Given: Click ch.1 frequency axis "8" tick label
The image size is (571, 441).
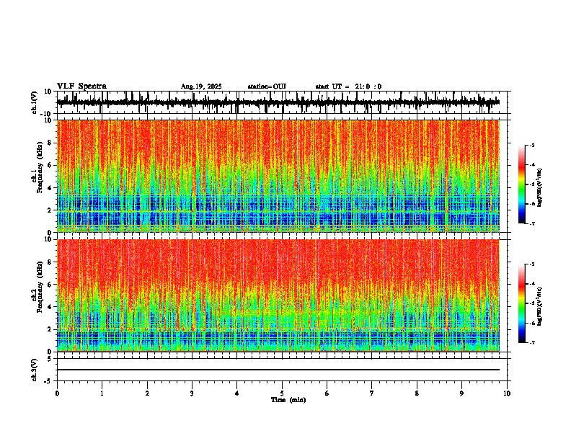Looking at the screenshot, I should click(x=51, y=143).
